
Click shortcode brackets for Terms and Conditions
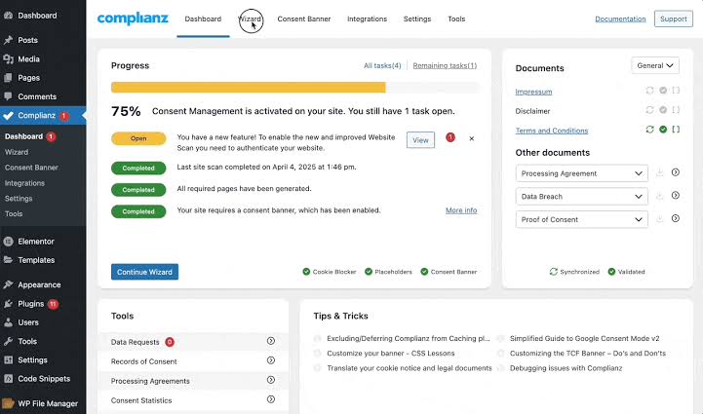[676, 130]
